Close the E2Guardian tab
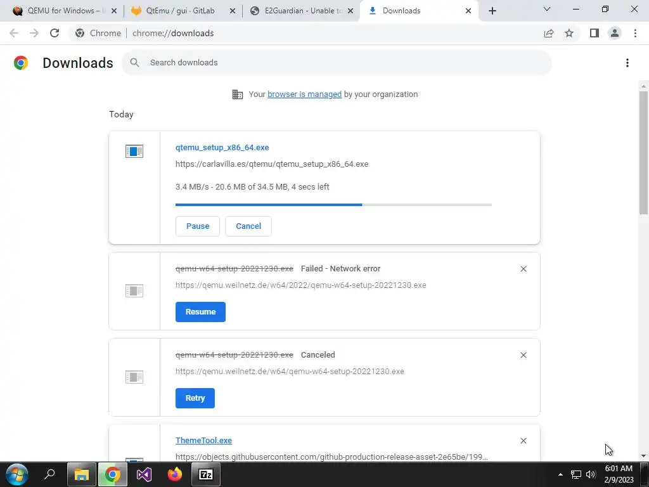649x487 pixels. pos(350,11)
